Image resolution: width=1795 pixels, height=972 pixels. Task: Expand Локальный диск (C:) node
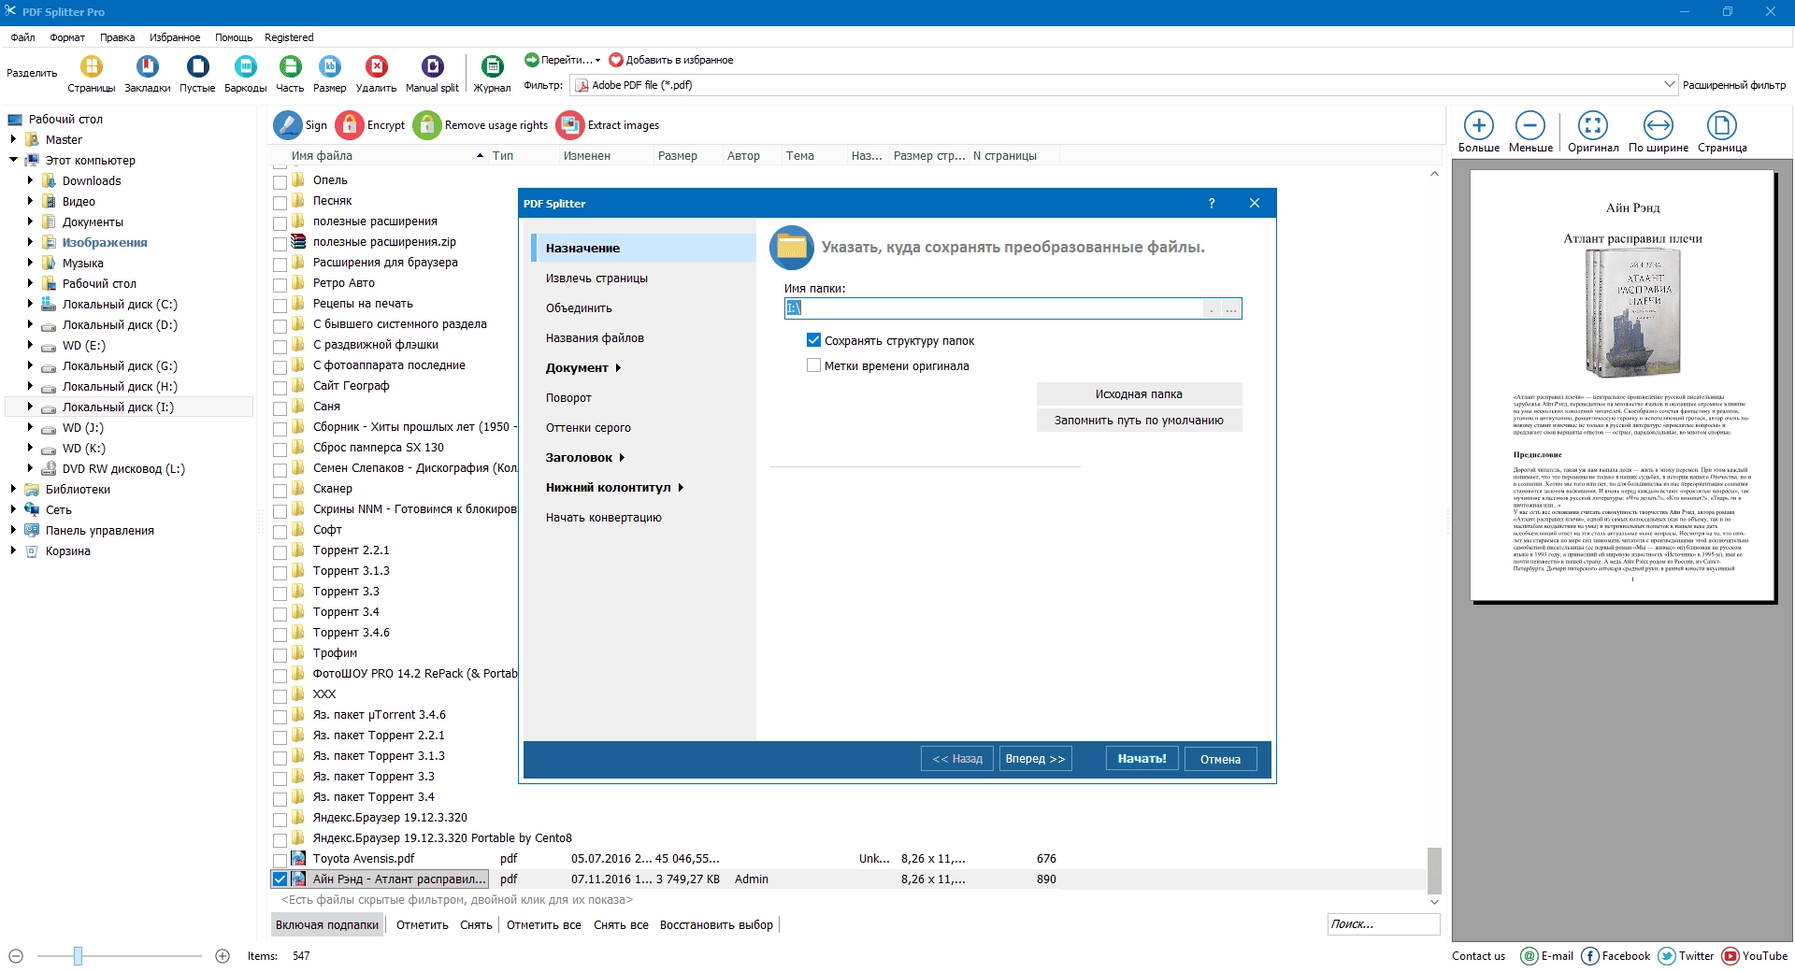30,304
